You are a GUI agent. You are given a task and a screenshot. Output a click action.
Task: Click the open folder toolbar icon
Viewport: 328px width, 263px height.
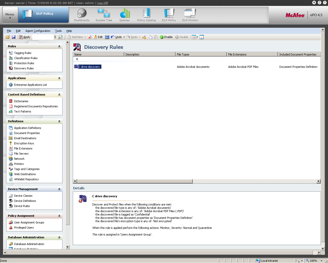pyautogui.click(x=8, y=37)
